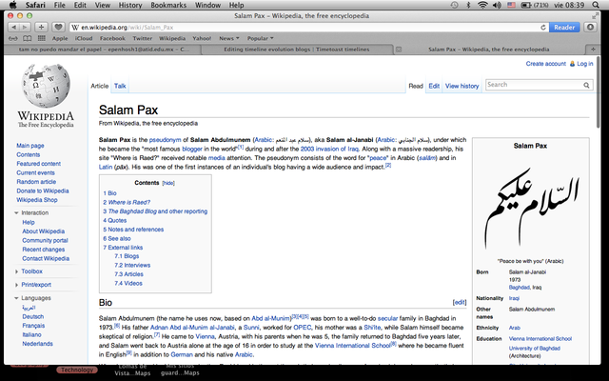Open Donate to Wikipedia link
This screenshot has height=381, width=609.
click(42, 190)
